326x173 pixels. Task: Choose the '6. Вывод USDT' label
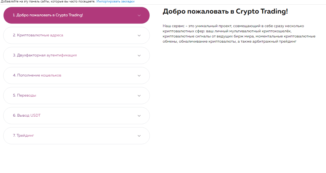27,116
